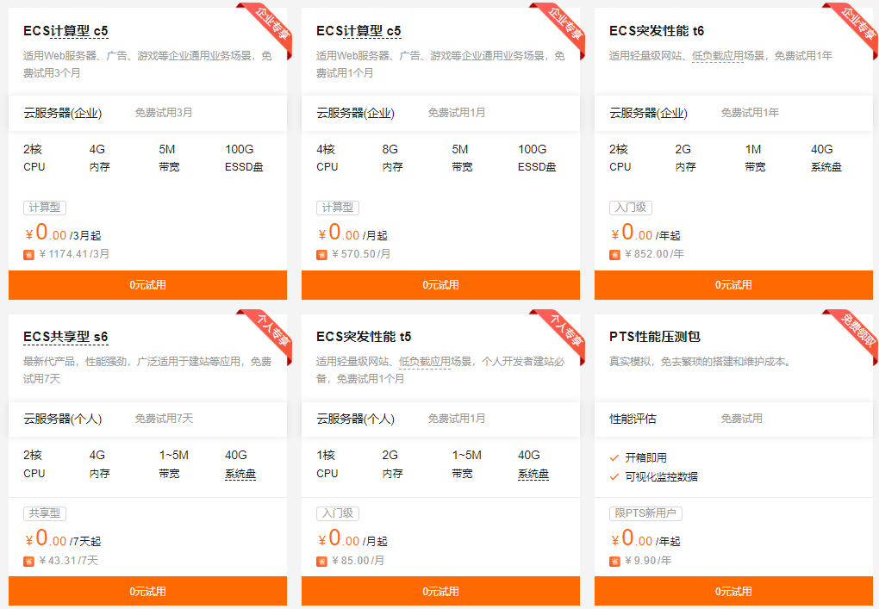Click the 云服务器(个人) label on the t5 card
The image size is (879, 609).
point(355,419)
